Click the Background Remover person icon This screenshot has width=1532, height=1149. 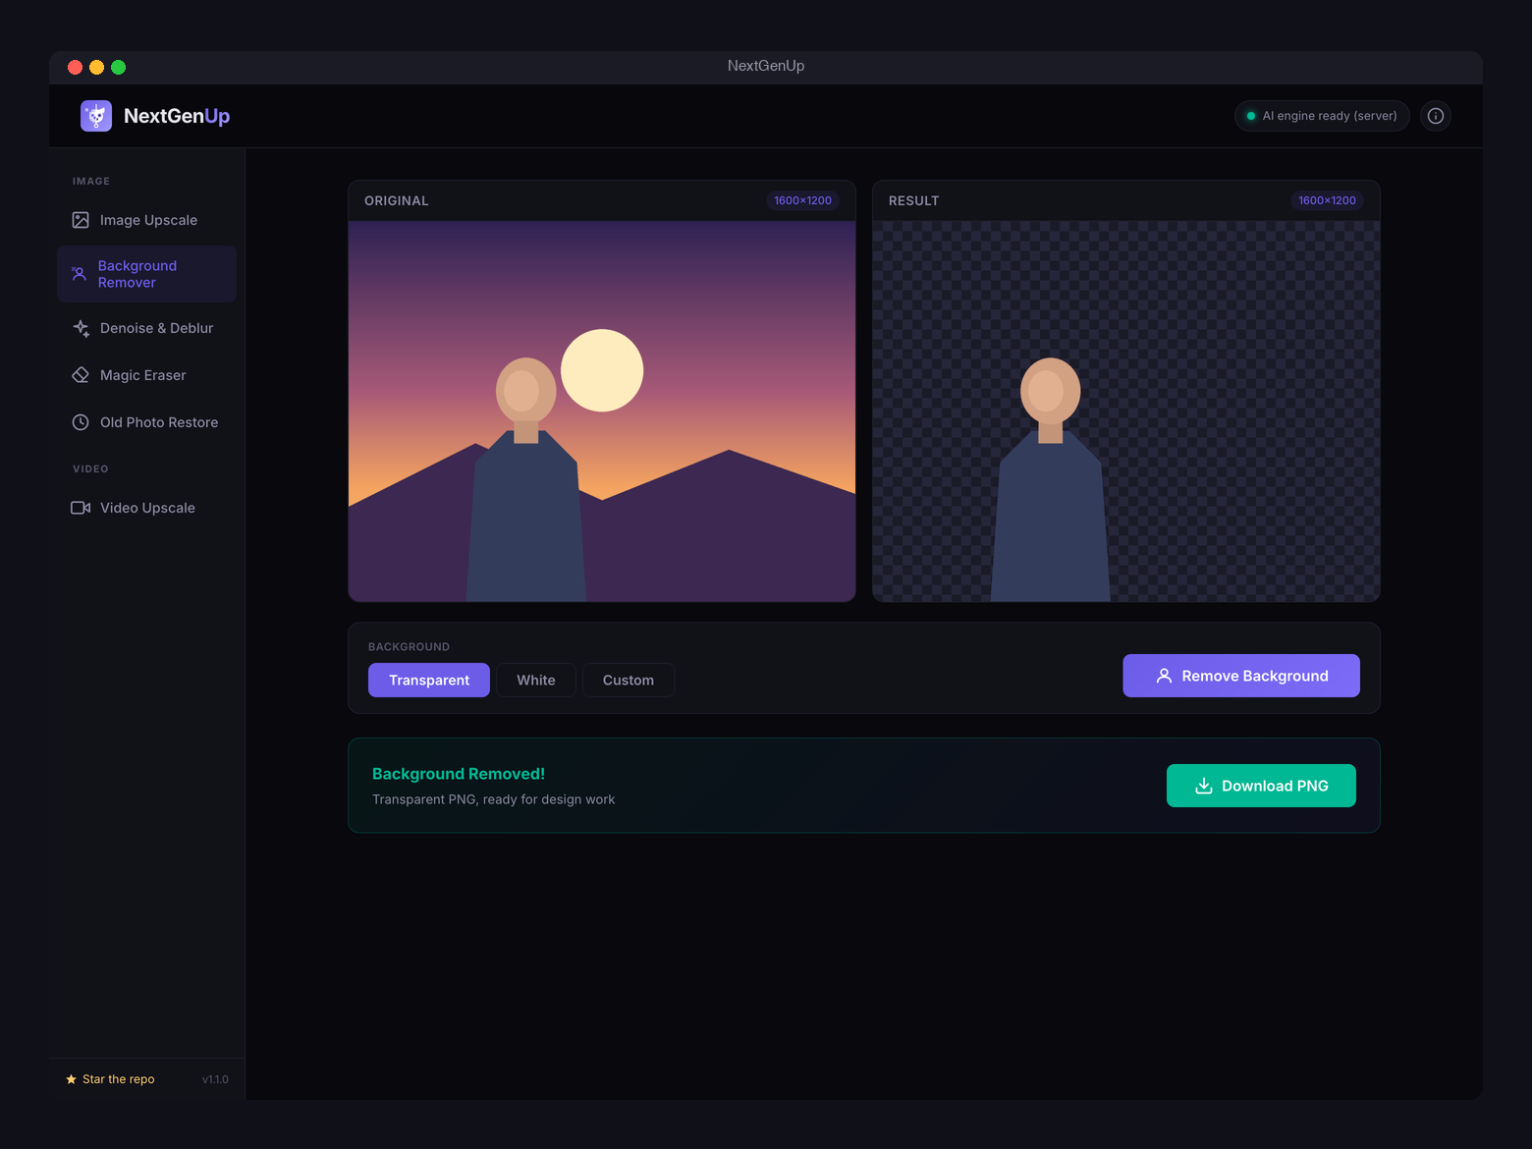[79, 274]
